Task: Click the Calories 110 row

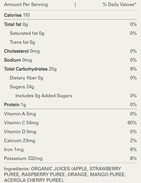Action: click(x=70, y=15)
